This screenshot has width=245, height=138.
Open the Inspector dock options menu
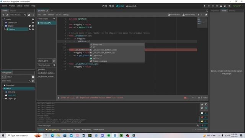pos(243,11)
